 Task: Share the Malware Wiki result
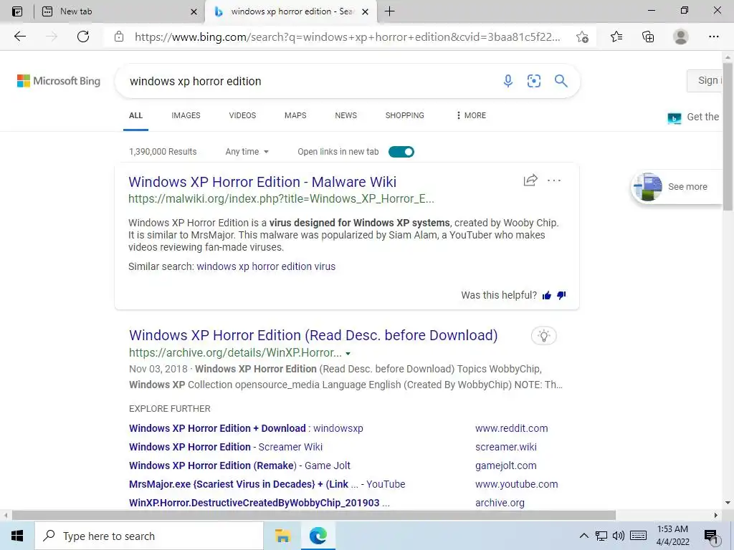[530, 180]
